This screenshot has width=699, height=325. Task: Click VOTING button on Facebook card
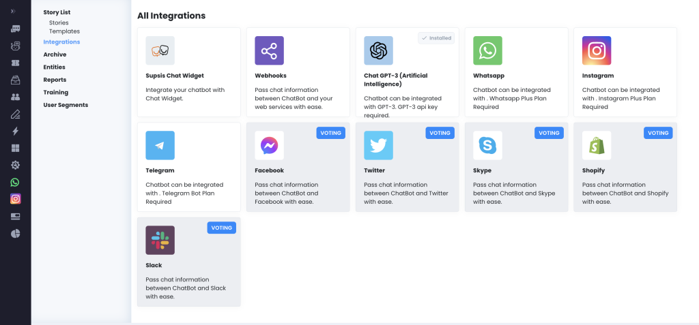click(331, 133)
